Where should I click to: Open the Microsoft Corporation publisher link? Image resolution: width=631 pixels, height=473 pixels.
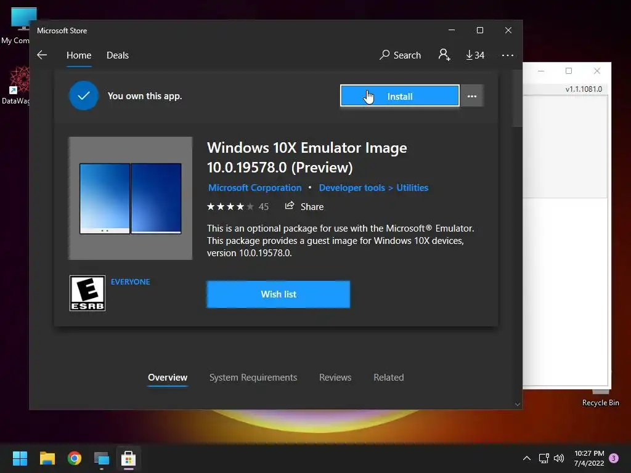click(254, 188)
